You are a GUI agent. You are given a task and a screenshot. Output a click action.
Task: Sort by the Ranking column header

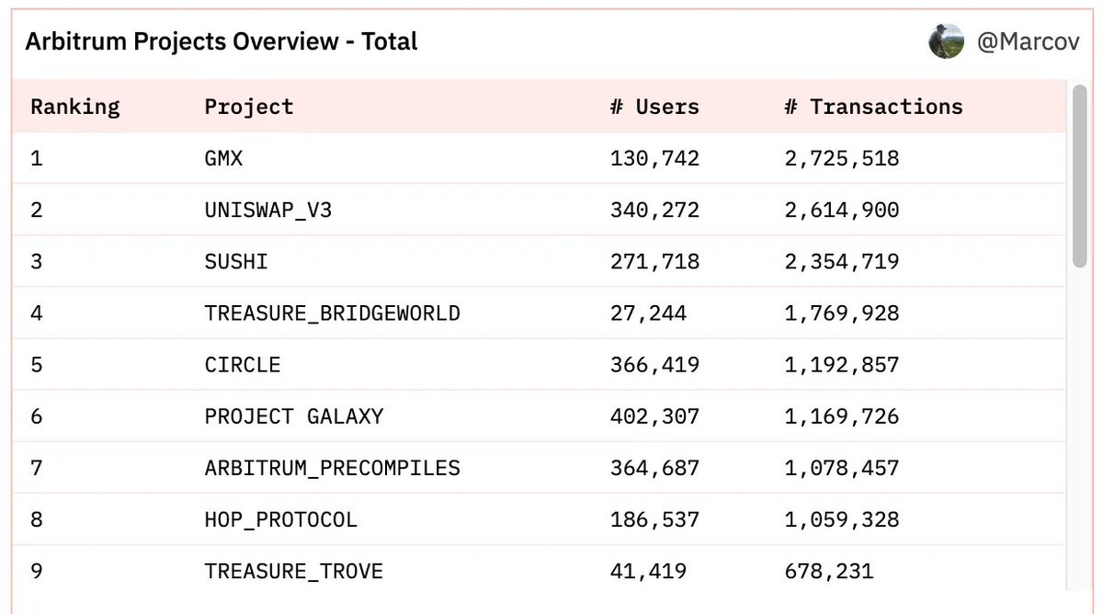click(75, 107)
